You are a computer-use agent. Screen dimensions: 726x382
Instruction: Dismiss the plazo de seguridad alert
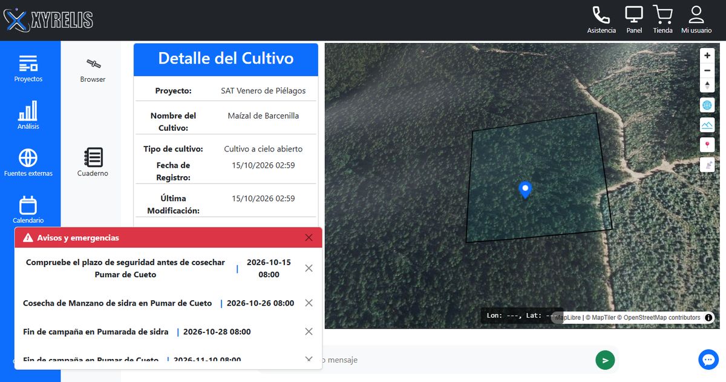[309, 268]
